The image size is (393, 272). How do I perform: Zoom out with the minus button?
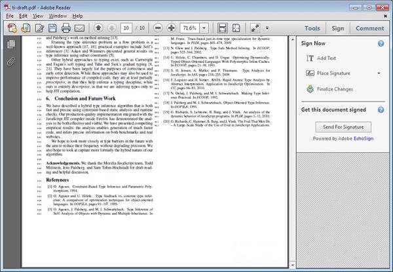(158, 28)
